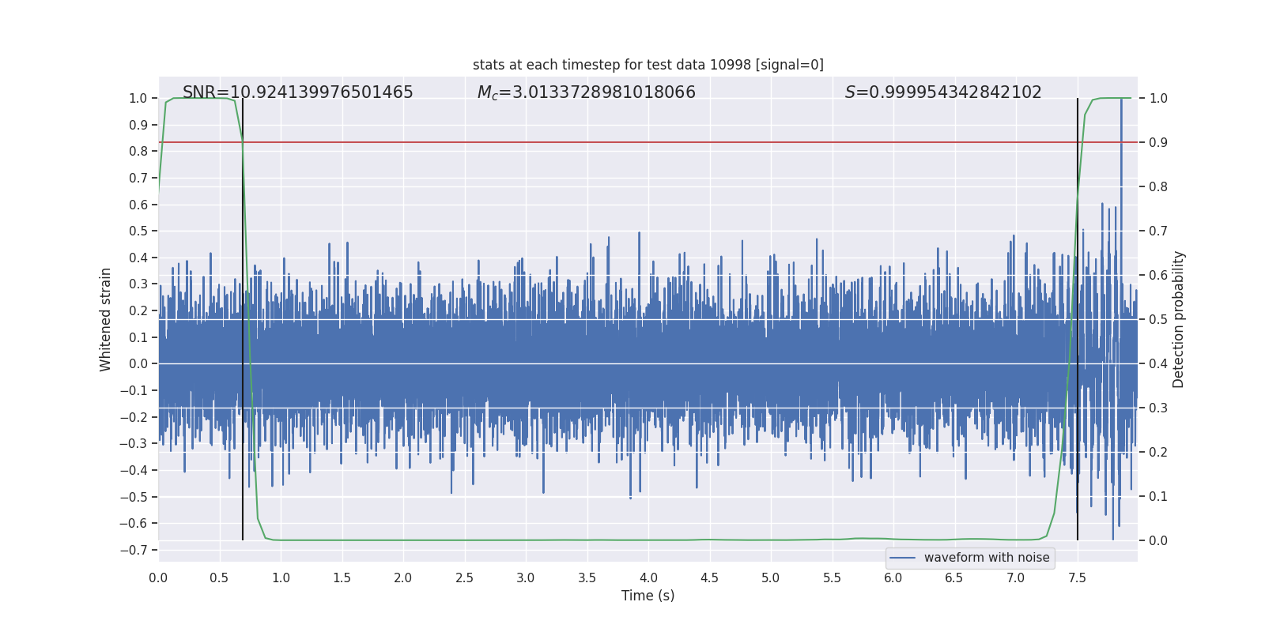The width and height of the screenshot is (1265, 632).
Task: Click the S=0.9999 score annotation
Action: click(x=942, y=92)
